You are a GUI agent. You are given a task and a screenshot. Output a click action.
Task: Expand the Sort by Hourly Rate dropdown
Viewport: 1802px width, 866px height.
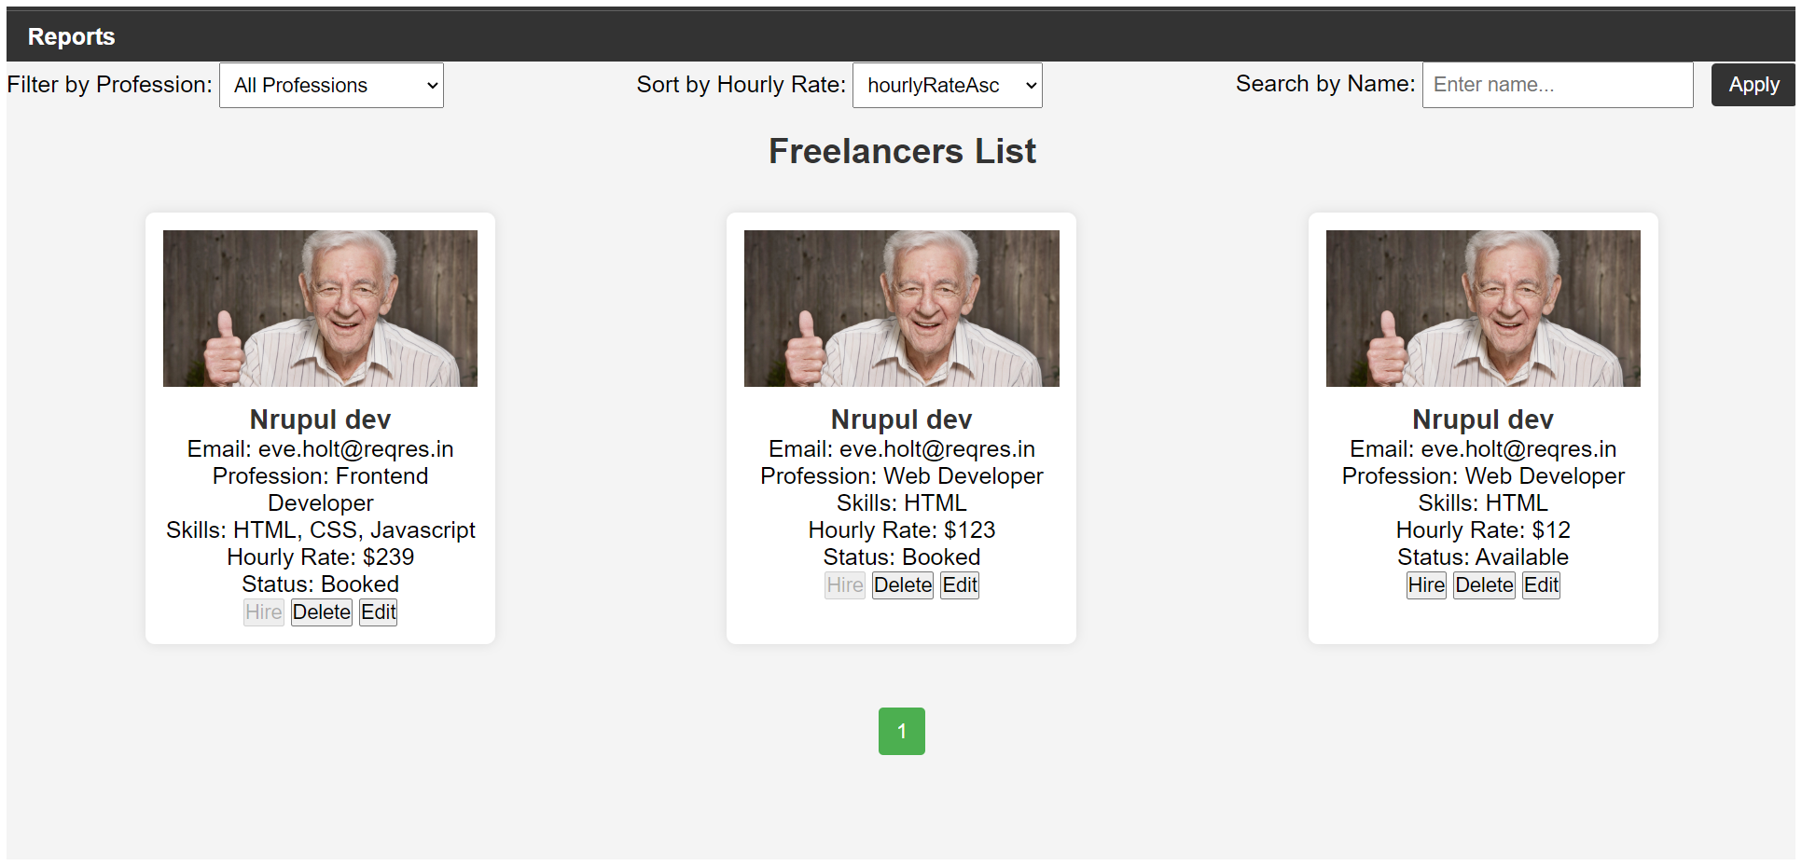coord(947,86)
